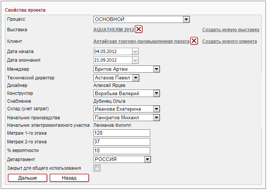Click the first floor area field with 120
The width and height of the screenshot is (267, 190).
click(x=122, y=133)
